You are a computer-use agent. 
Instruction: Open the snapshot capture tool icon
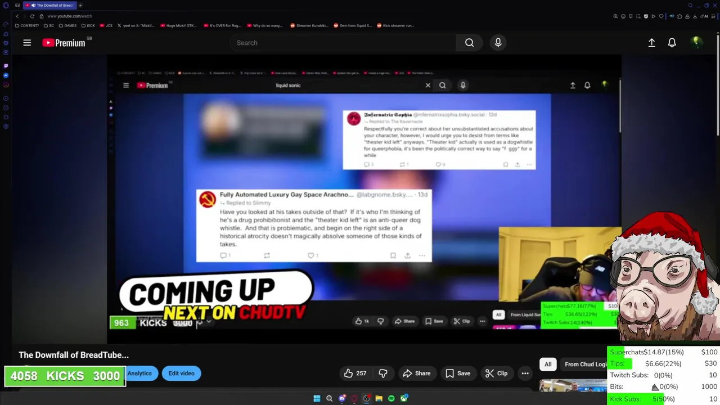(638, 16)
